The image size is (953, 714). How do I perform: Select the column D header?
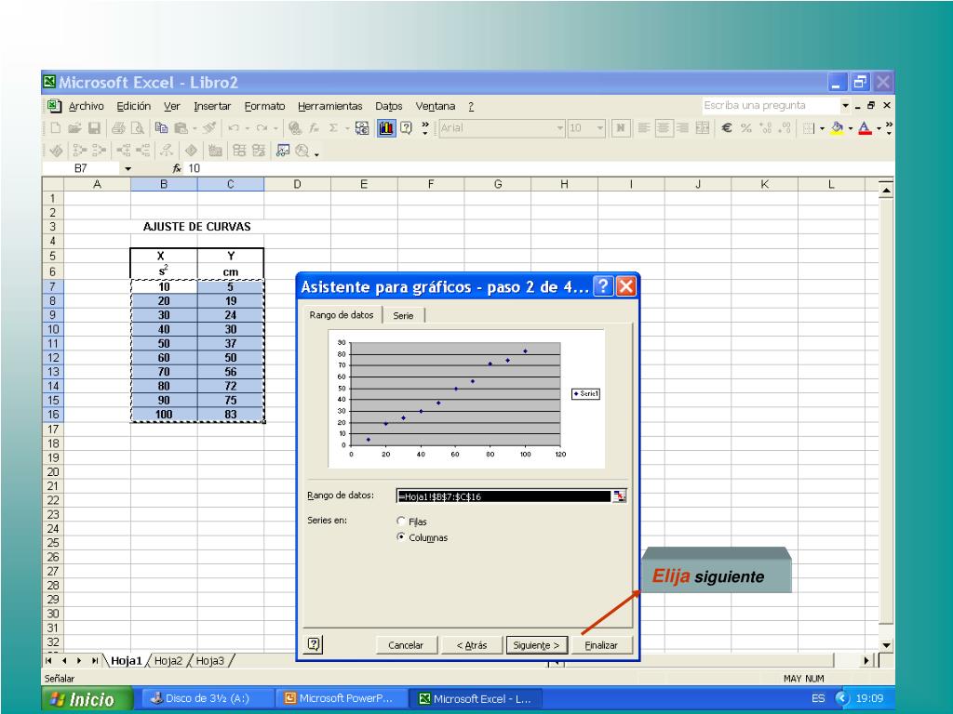(297, 184)
